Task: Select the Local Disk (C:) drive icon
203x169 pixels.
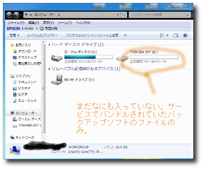Action: coord(57,57)
